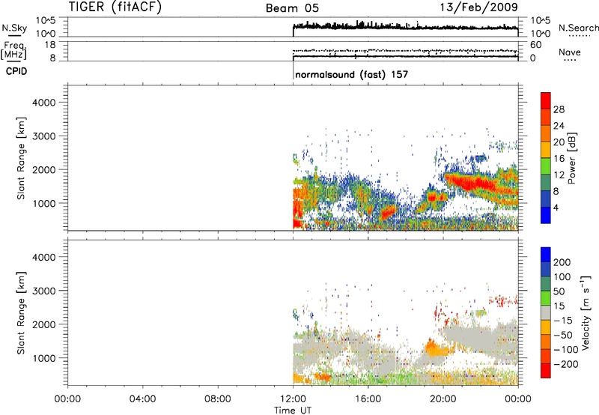599x415 pixels.
Task: Click the Velocity [m s-1] colorbar title
Action: tap(586, 312)
